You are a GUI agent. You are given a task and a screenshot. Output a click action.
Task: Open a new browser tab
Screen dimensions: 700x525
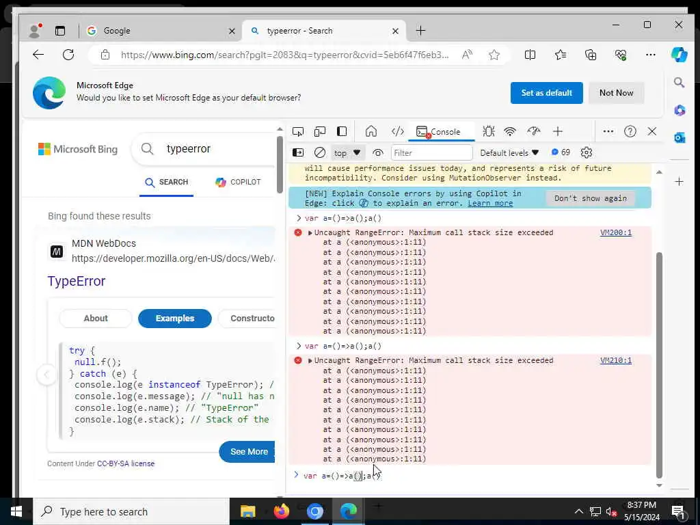coord(420,30)
